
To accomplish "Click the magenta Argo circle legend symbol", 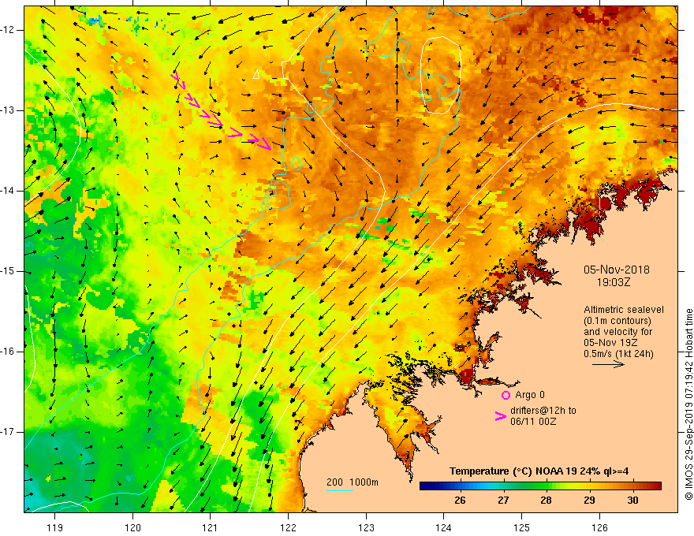I will click(x=506, y=395).
